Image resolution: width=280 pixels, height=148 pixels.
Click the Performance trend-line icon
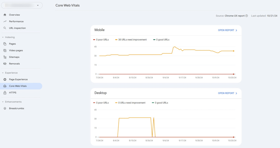point(5,21)
